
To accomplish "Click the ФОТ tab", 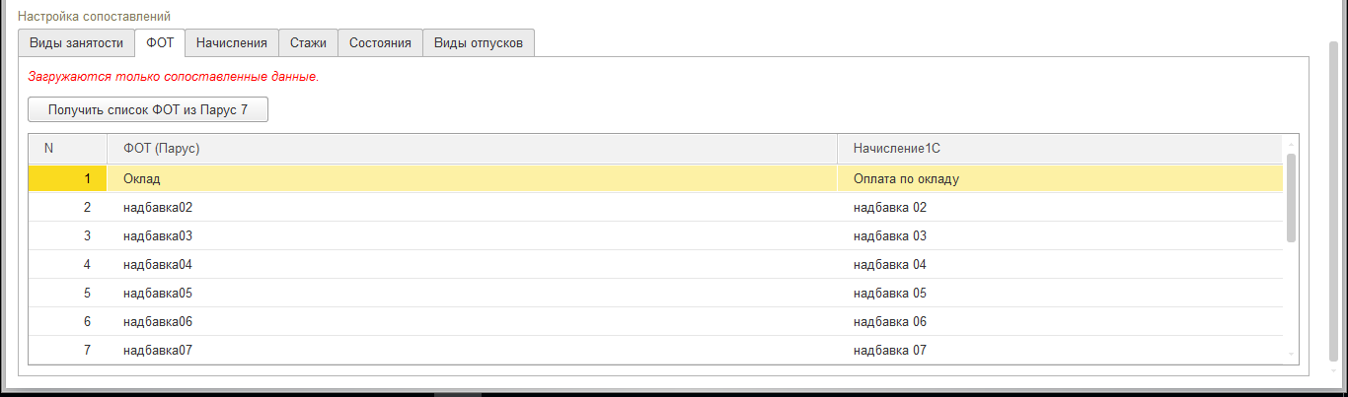I will click(160, 42).
